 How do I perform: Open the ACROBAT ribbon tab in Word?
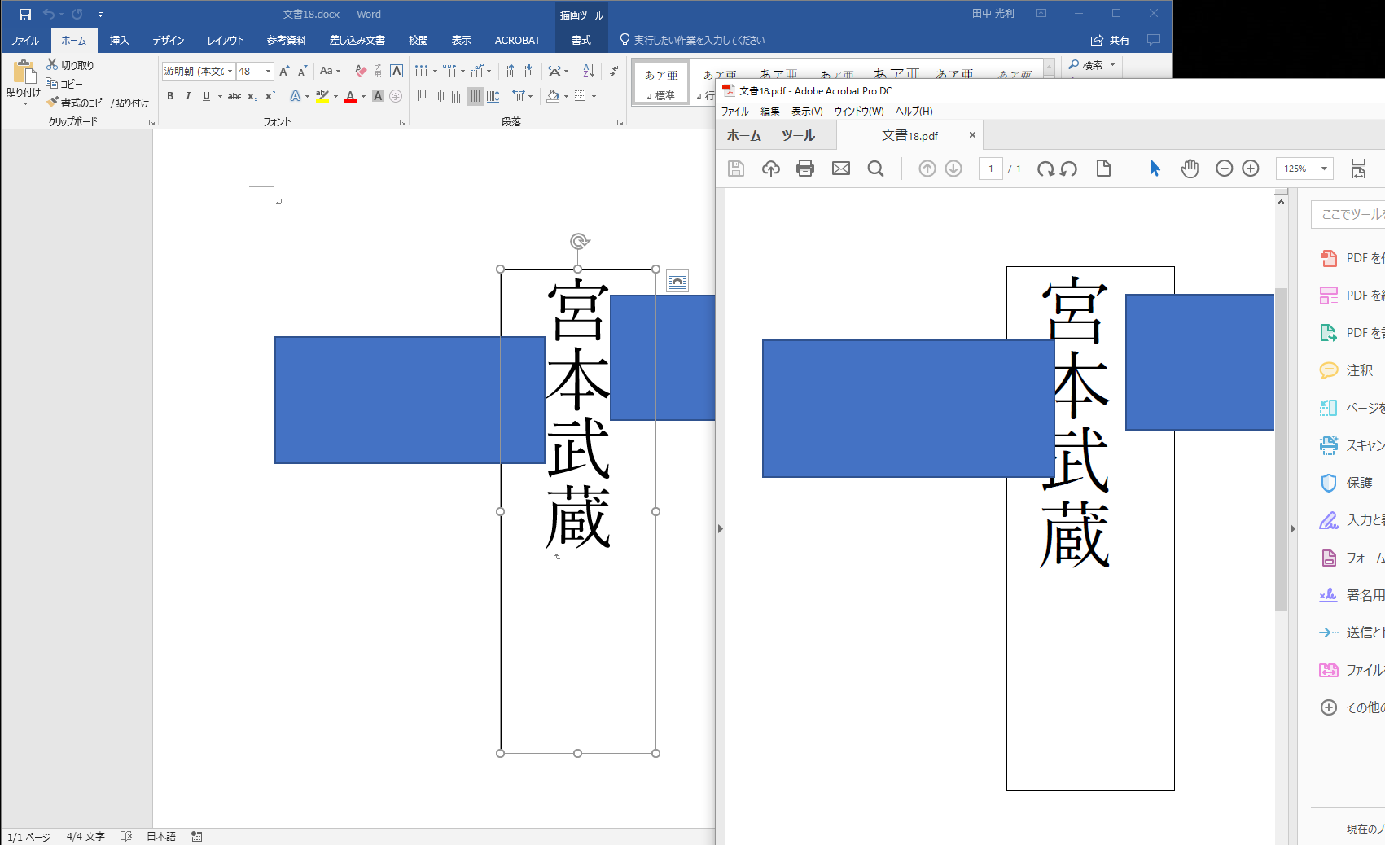[517, 40]
